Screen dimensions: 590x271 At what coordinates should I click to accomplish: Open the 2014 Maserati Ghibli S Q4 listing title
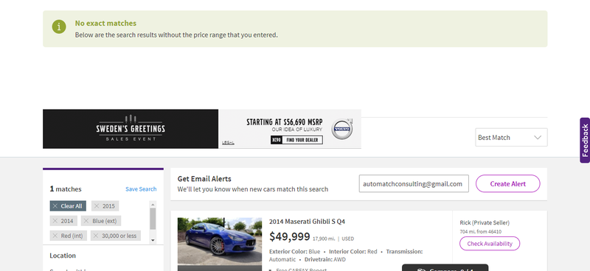(x=307, y=222)
